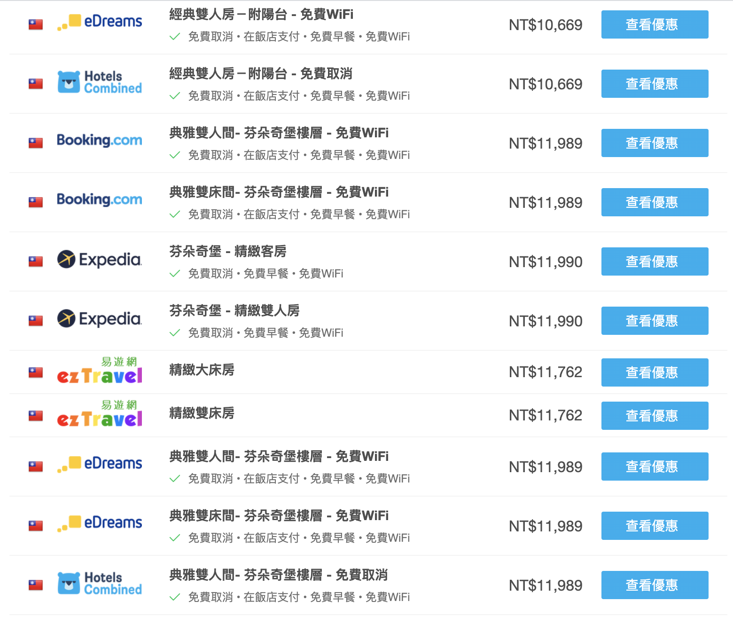Click Booking.com logo beside 典雅雙人間
This screenshot has width=733, height=617.
point(99,140)
